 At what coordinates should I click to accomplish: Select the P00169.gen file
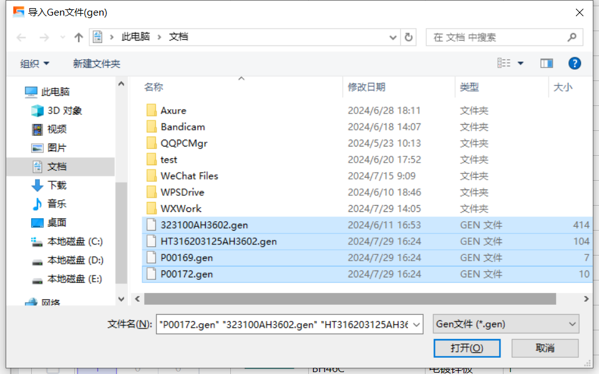point(367,258)
